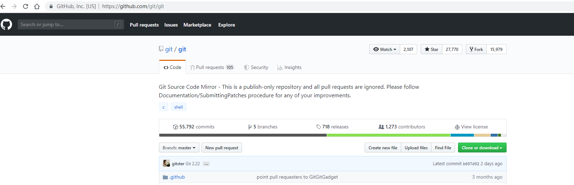Screen dimensions: 574x185
Task: Click the branches fork icon
Action: tap(250, 127)
